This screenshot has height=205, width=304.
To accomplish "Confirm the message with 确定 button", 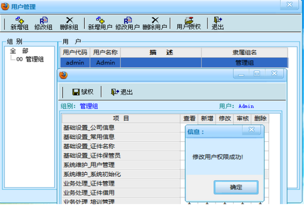I will 236,187.
